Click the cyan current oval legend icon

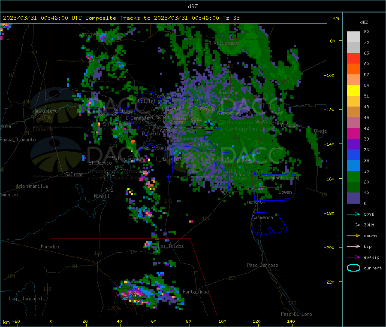coord(353,268)
